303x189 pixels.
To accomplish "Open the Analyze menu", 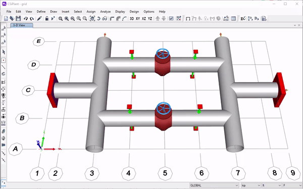I will pyautogui.click(x=106, y=12).
